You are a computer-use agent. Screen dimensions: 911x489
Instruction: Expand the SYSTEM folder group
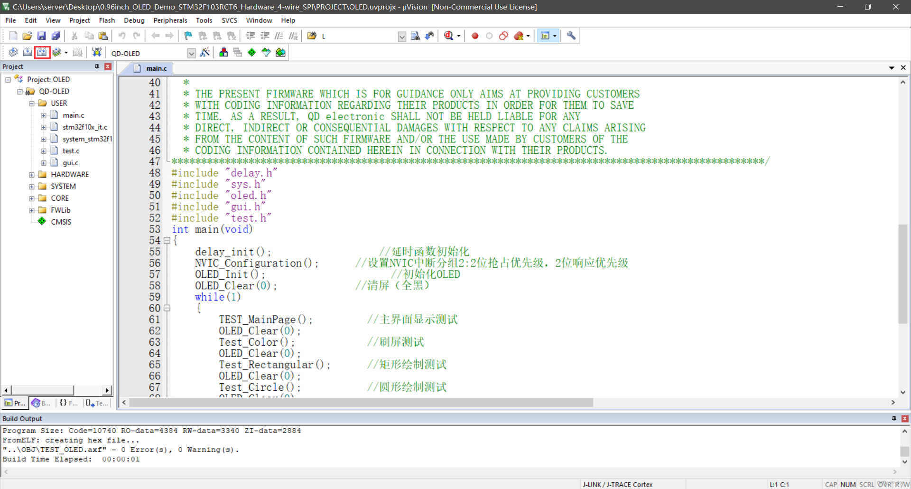32,187
